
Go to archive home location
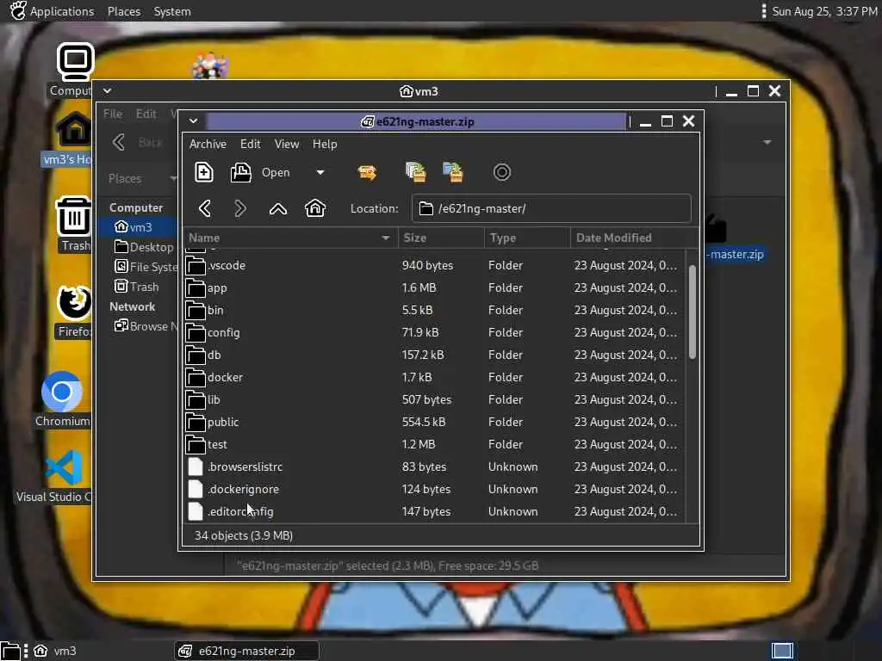click(x=315, y=208)
